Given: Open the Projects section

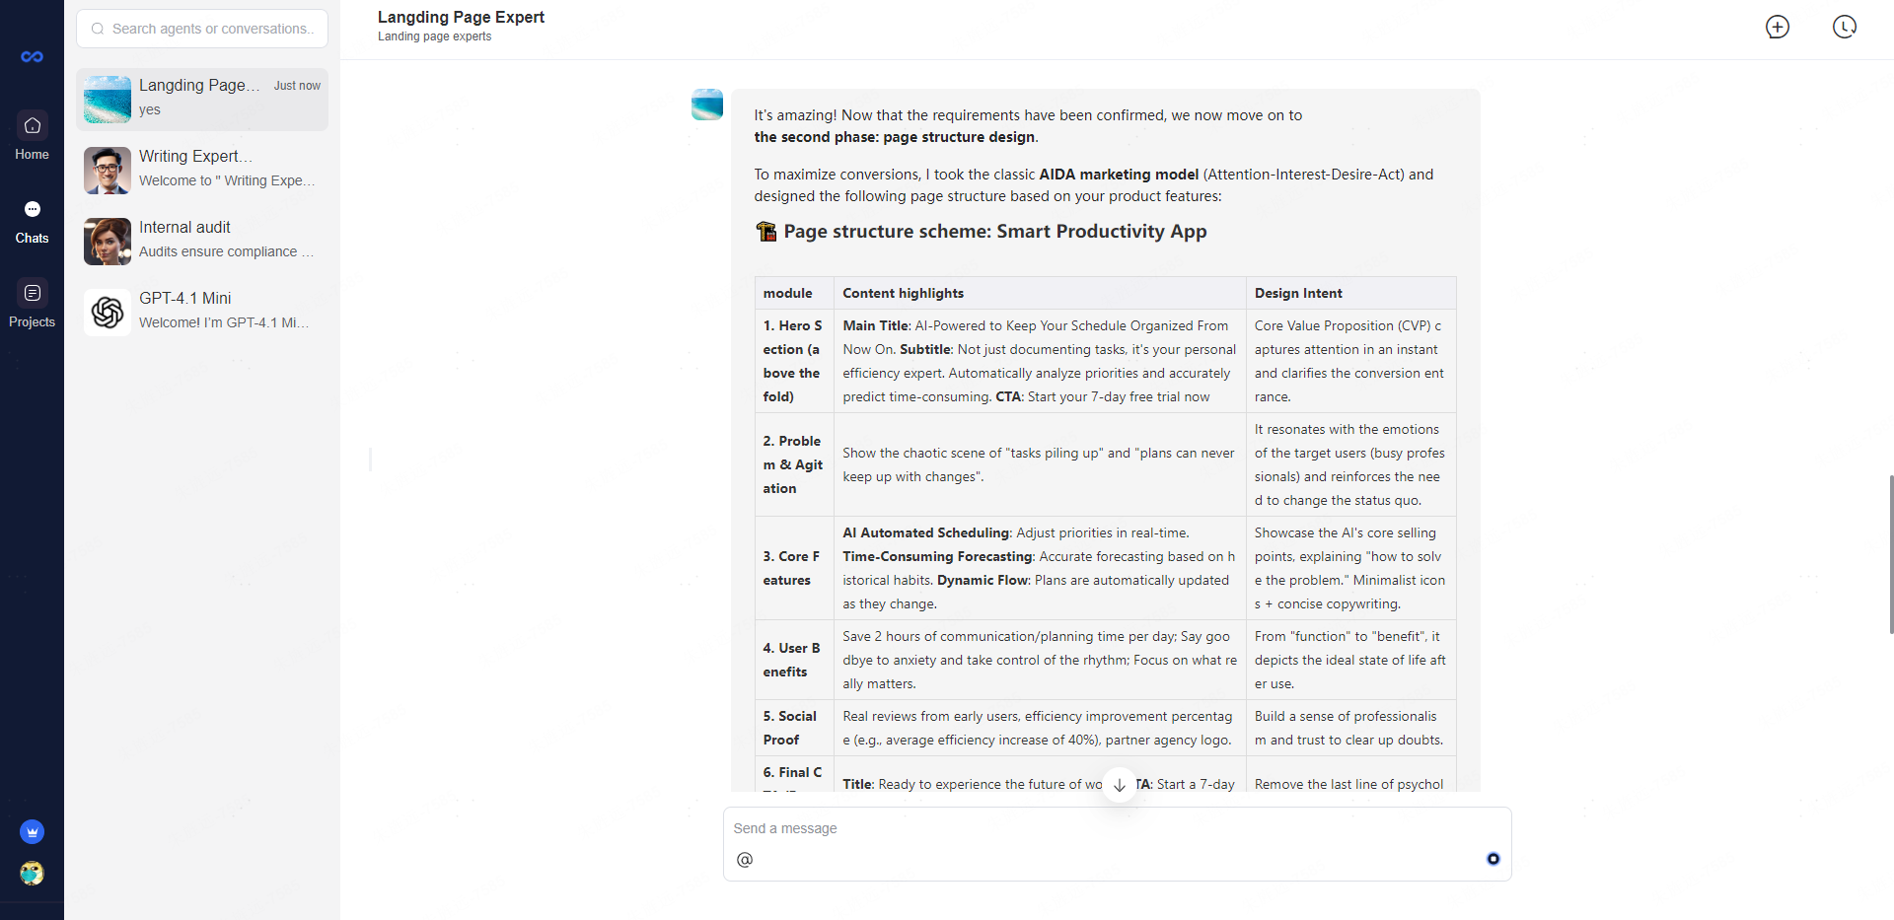Looking at the screenshot, I should [32, 304].
